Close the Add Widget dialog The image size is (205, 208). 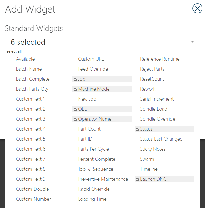197,8
